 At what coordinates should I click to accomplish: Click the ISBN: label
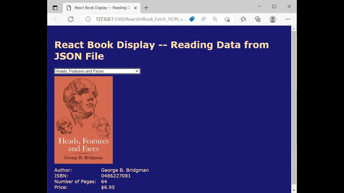point(61,176)
